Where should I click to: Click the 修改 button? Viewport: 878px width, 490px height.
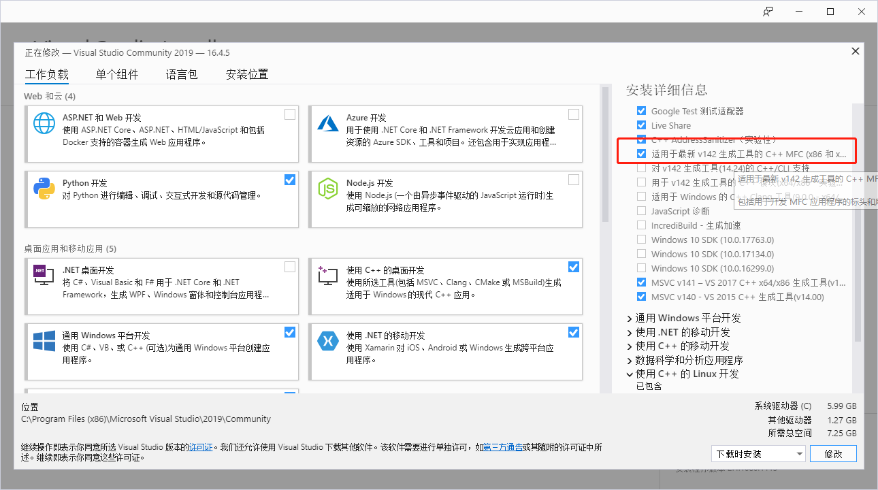(x=834, y=453)
